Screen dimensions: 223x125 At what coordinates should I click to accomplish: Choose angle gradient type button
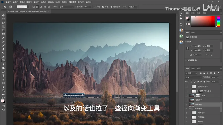click(x=41, y=7)
